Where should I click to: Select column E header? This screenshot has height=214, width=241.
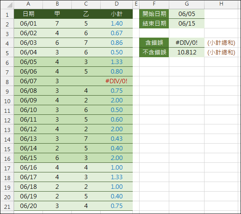click(x=136, y=4)
